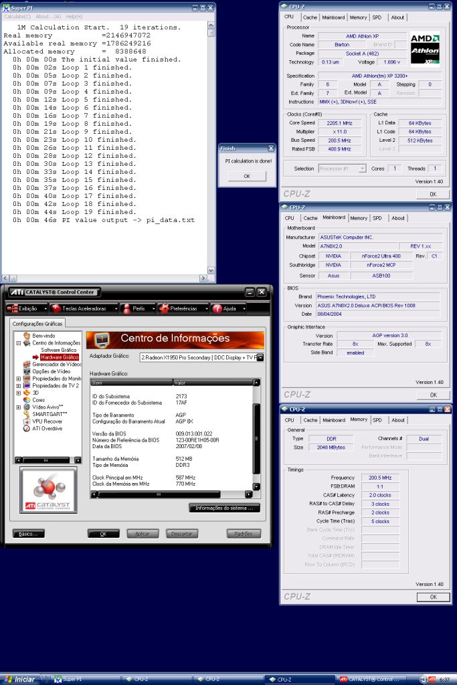This screenshot has width=457, height=685.
Task: Select the Configurações Gráficas tab
Action: 37,324
